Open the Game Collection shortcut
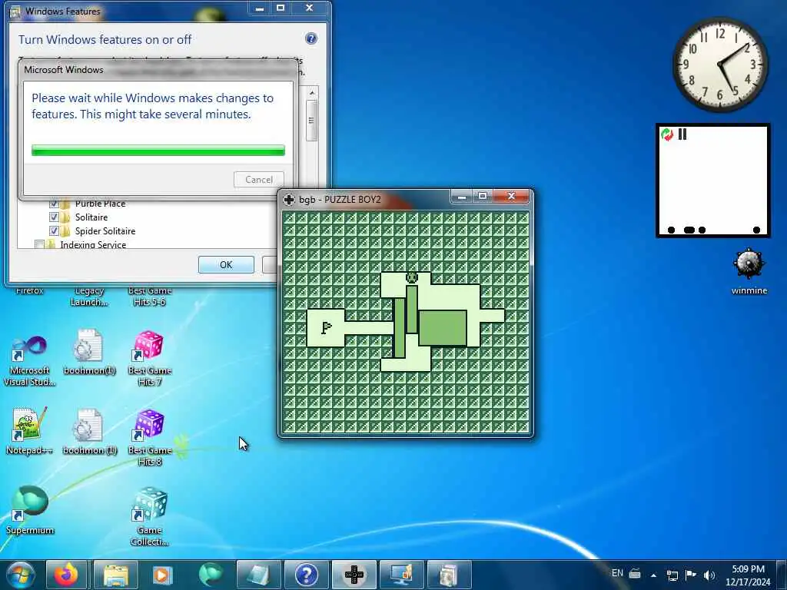This screenshot has width=787, height=590. [x=150, y=517]
